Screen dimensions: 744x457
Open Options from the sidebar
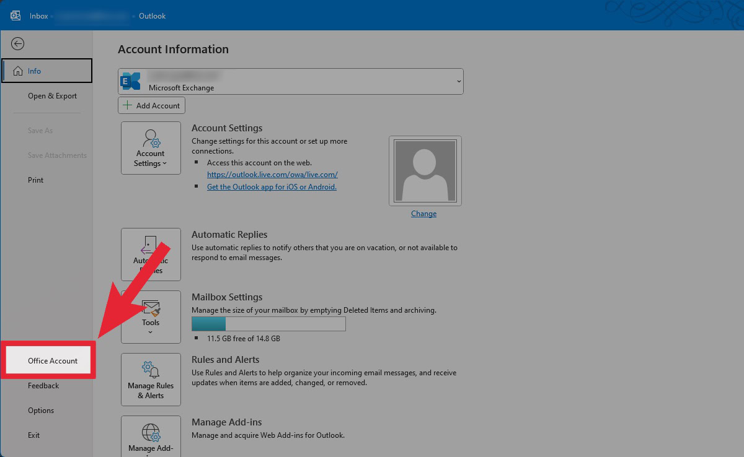click(41, 411)
